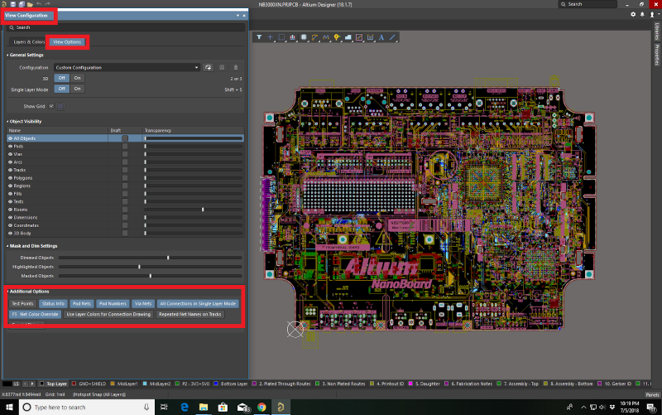Click the trash icon to delete configuration
The height and width of the screenshot is (415, 662).
tap(236, 67)
